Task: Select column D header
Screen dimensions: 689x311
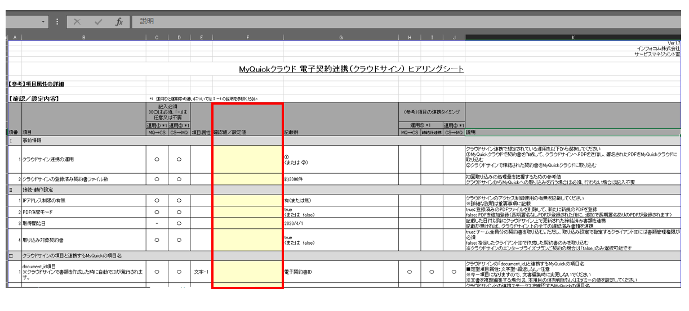Action: [179, 38]
